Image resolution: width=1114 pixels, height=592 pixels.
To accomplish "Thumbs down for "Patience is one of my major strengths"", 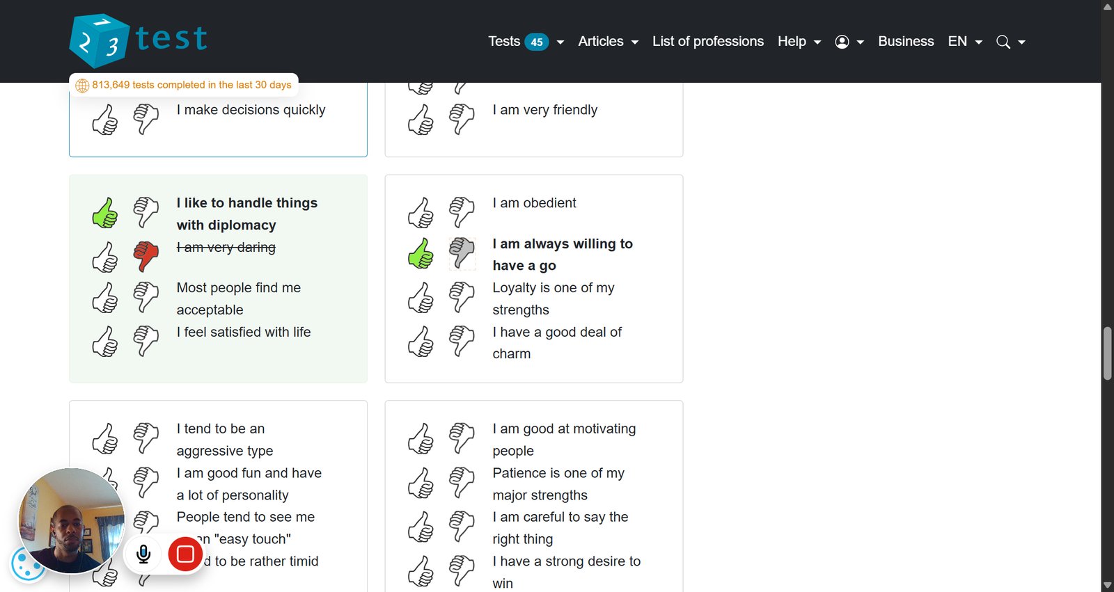I will coord(462,483).
